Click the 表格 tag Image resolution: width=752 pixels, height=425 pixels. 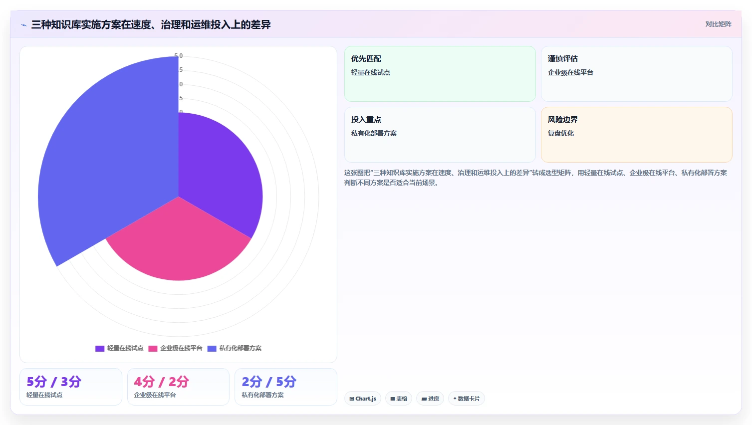399,399
